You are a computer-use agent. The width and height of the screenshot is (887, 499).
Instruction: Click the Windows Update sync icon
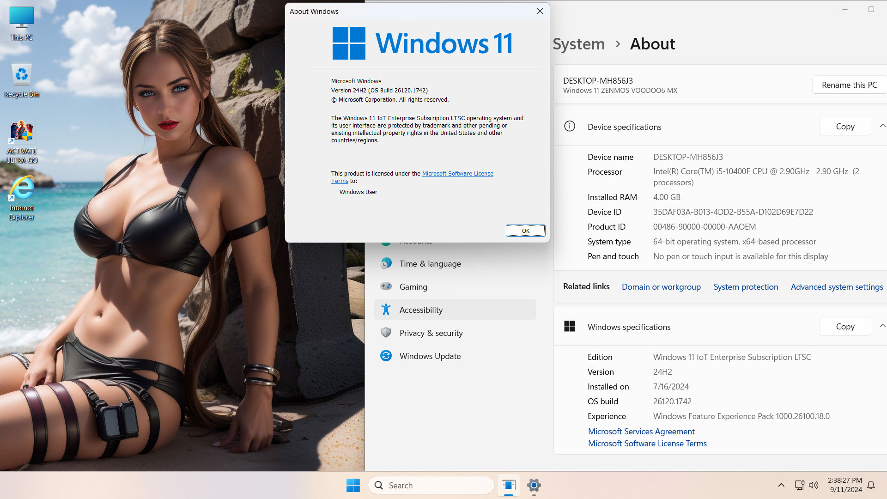(386, 356)
